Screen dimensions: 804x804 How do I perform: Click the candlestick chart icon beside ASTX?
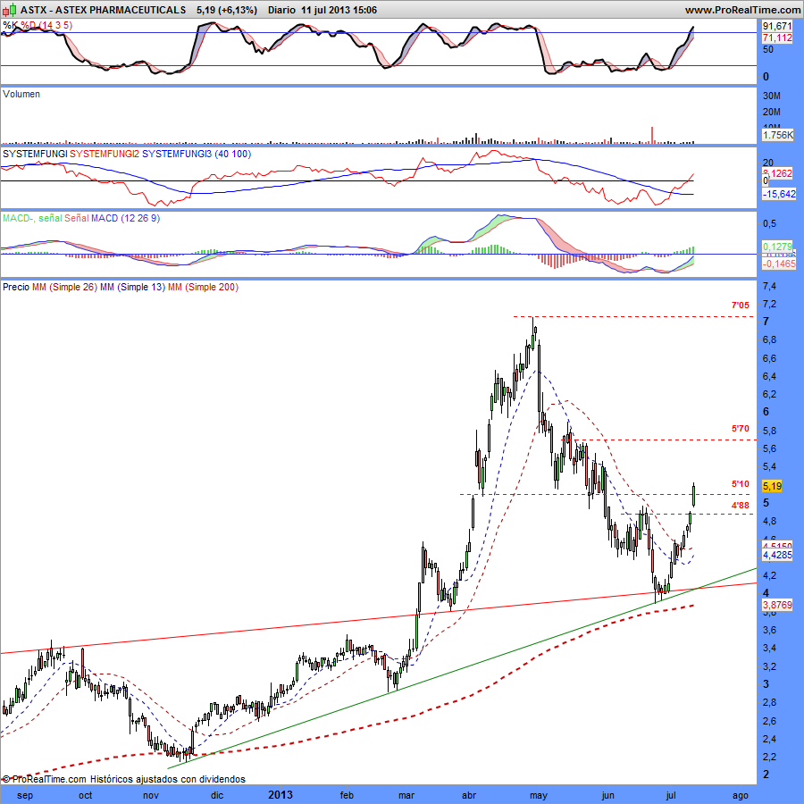coord(10,9)
